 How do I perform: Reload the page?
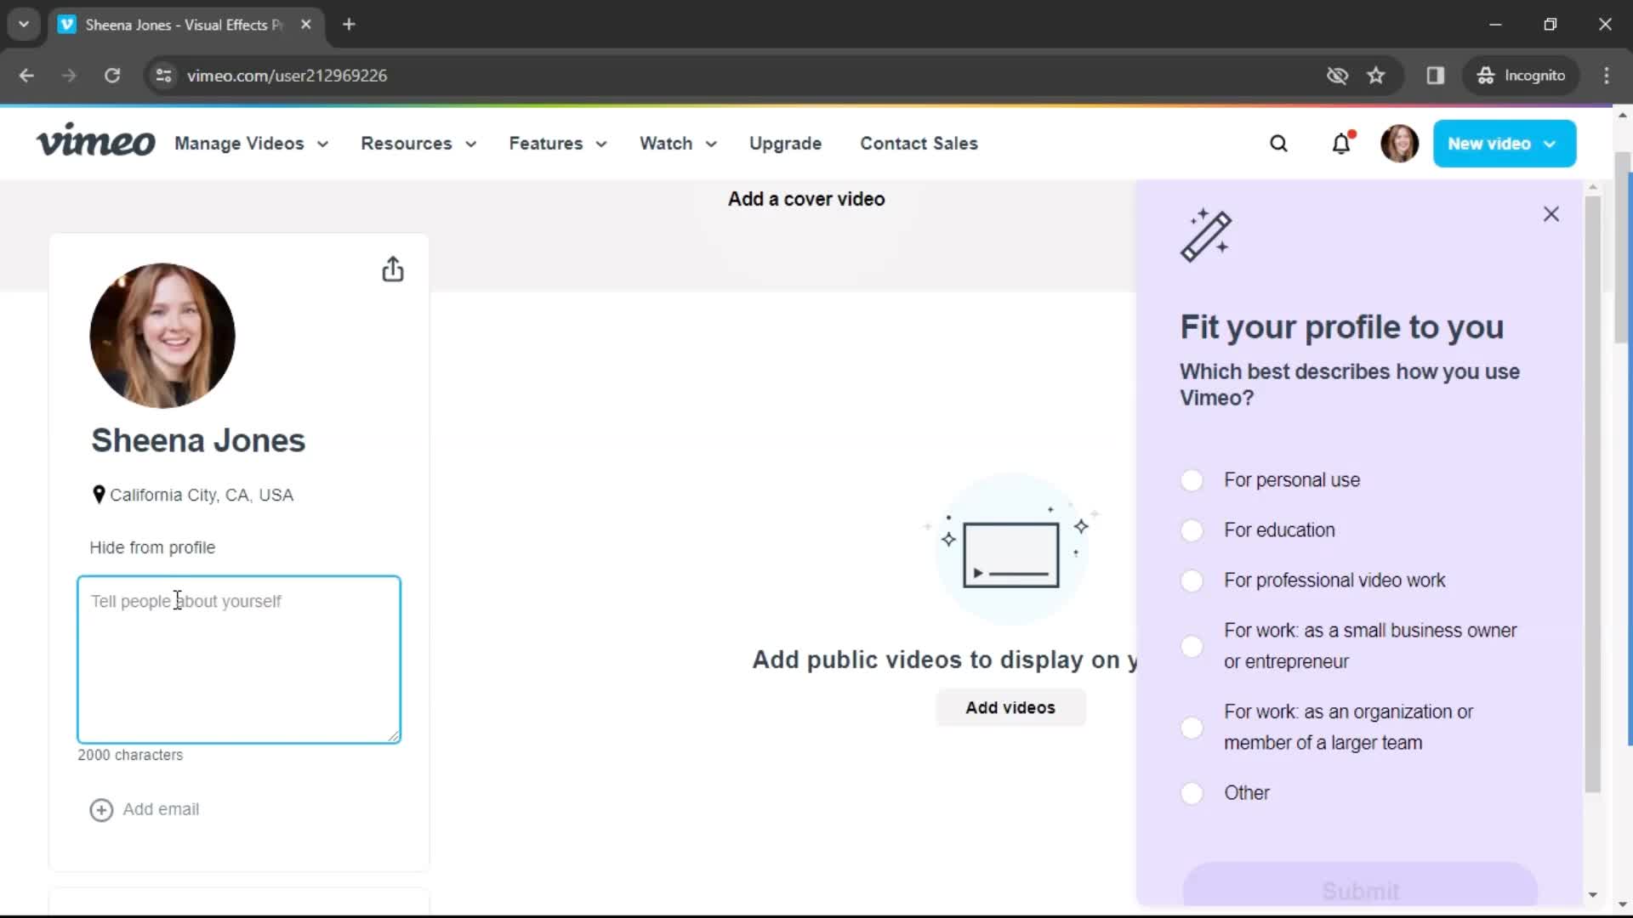(112, 76)
